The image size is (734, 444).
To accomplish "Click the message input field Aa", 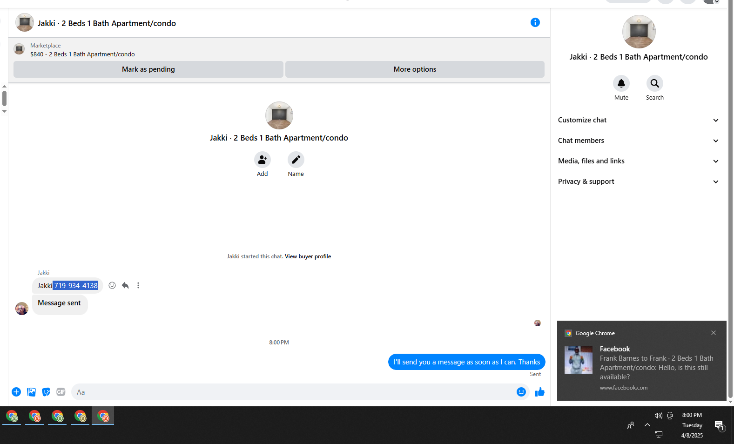I will [293, 392].
